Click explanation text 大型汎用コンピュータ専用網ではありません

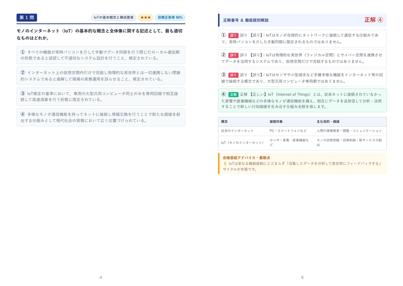click(306, 81)
